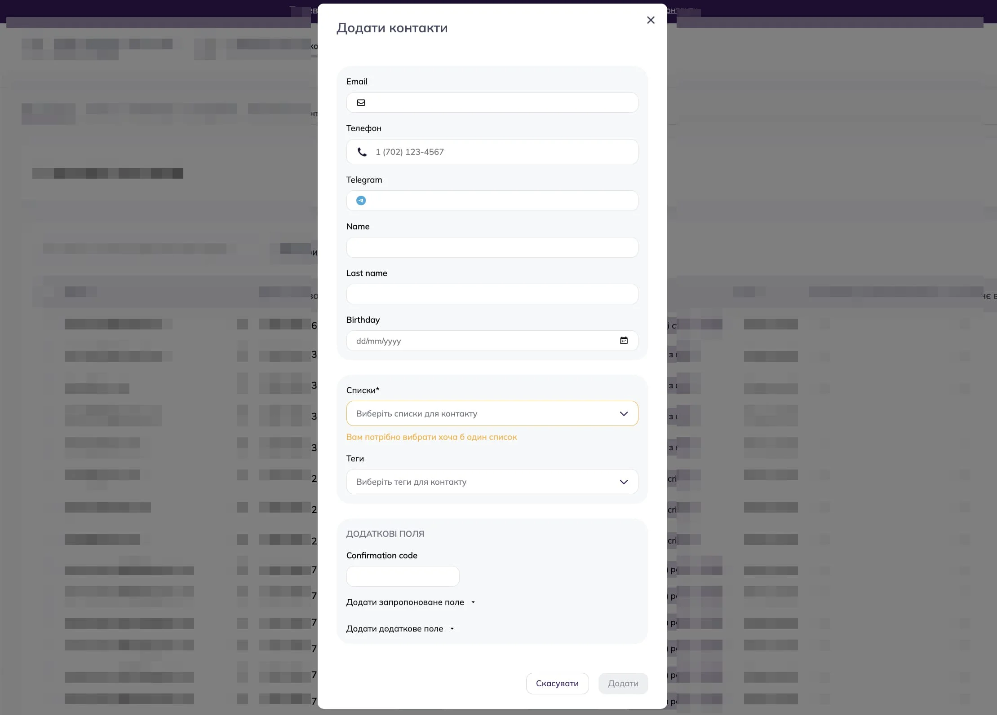This screenshot has width=997, height=715.
Task: Expand Додати запропоноване поле menu
Action: 411,602
